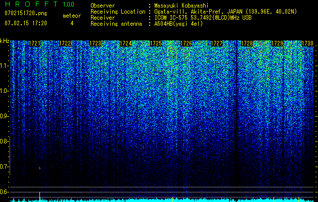
Task: Click the version number 1.0.0
Action: coord(69,5)
